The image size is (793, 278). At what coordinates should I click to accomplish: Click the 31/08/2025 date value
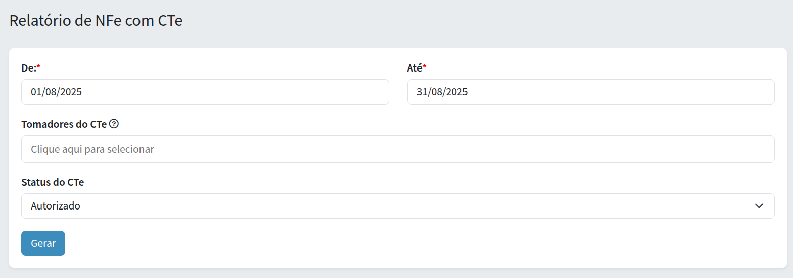pos(442,92)
